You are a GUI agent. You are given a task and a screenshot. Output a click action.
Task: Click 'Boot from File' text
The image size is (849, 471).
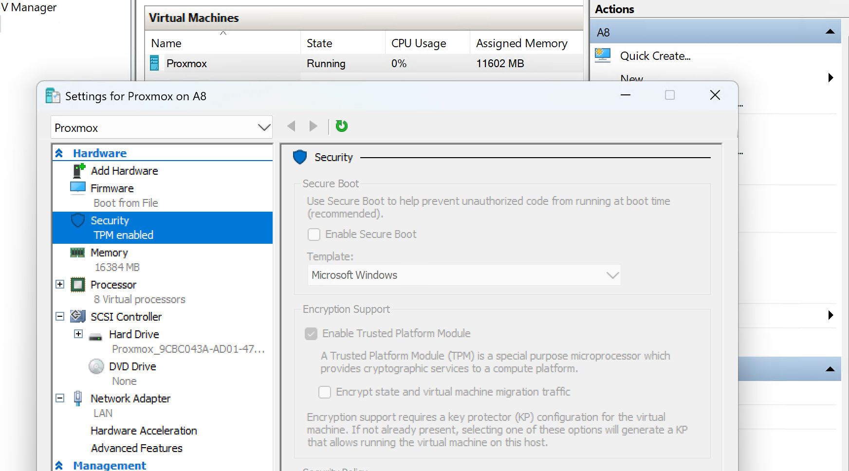click(x=126, y=203)
